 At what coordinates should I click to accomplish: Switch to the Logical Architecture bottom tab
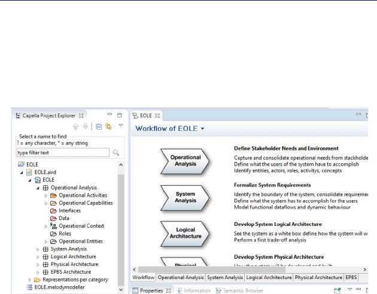pos(269,277)
